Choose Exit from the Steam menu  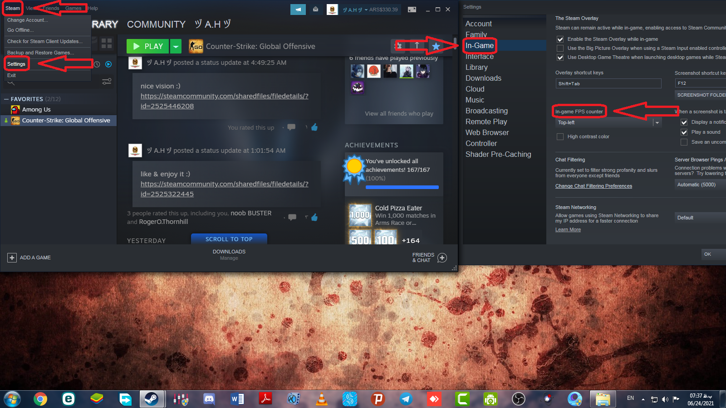tap(11, 75)
